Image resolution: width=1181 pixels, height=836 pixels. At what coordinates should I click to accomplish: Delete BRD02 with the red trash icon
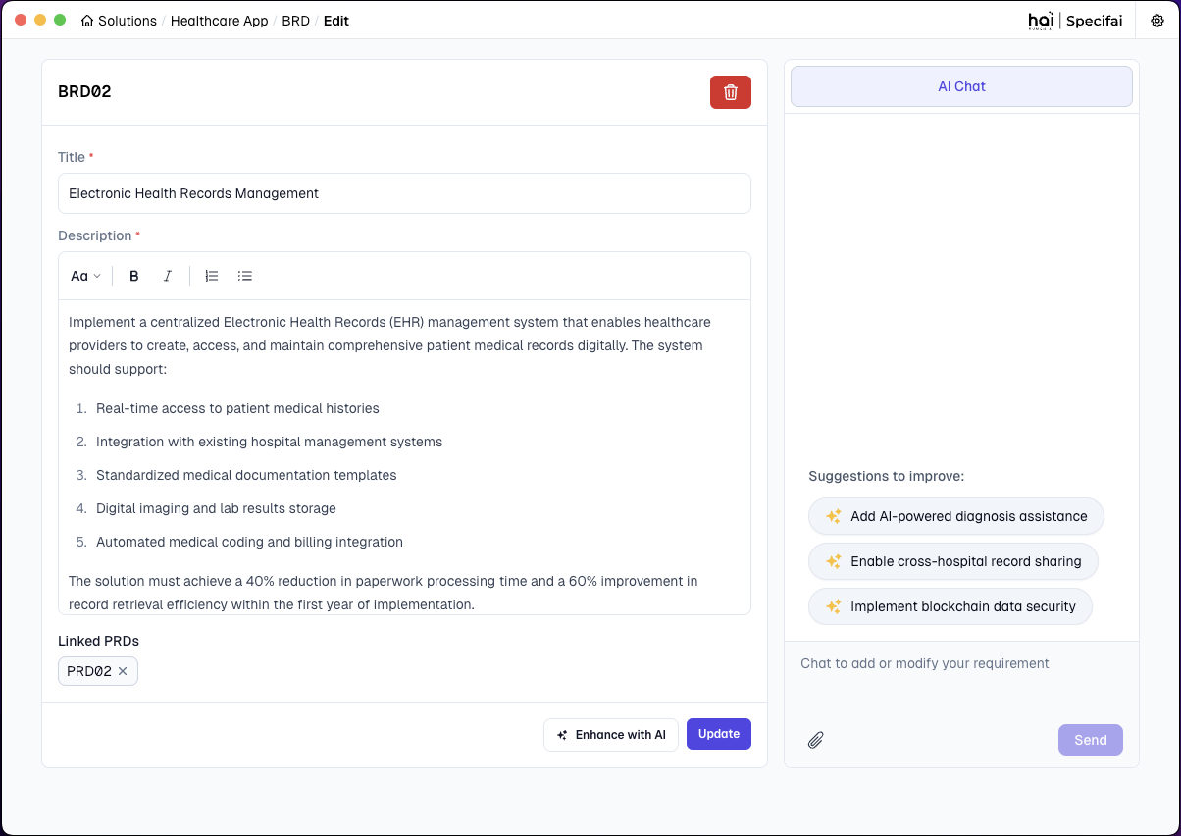[x=731, y=92]
